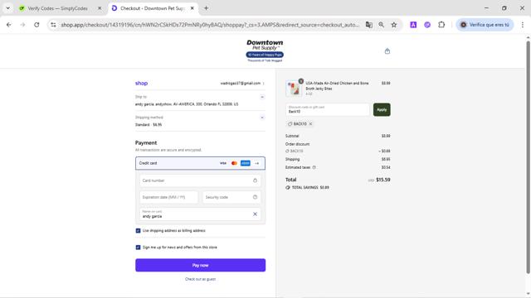This screenshot has width=531, height=298.
Task: Click Check out as guest link
Action: [201, 279]
